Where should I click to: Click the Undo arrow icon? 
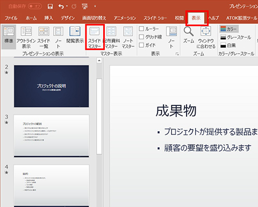tap(61, 6)
